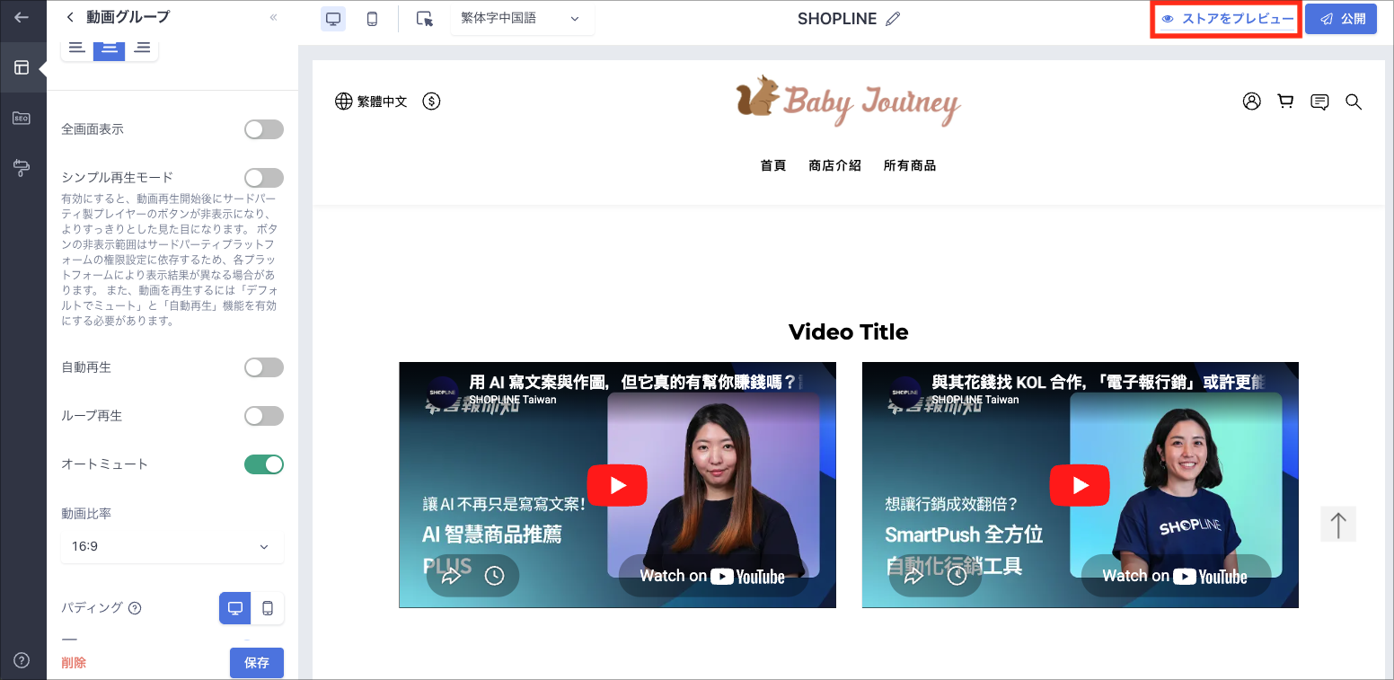Open the help question mark in sidebar
Viewport: 1394px width, 680px height.
pos(22,660)
